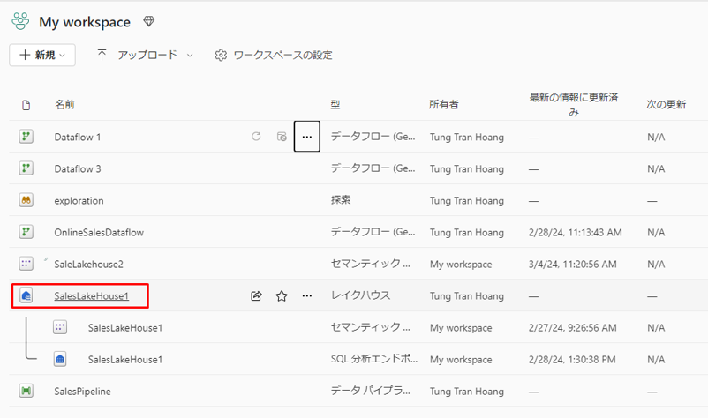Sort by 所有者 column header
The image size is (708, 418).
pyautogui.click(x=443, y=105)
